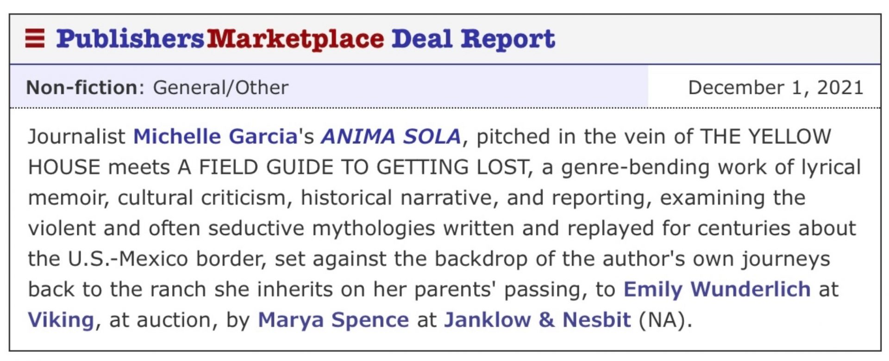Click the December 1, 2021 date
The height and width of the screenshot is (361, 889).
pyautogui.click(x=776, y=87)
